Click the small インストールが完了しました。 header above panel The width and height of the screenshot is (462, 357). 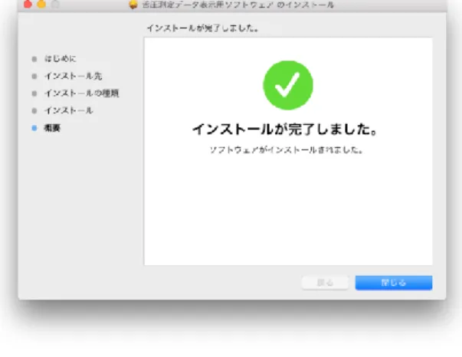point(203,28)
